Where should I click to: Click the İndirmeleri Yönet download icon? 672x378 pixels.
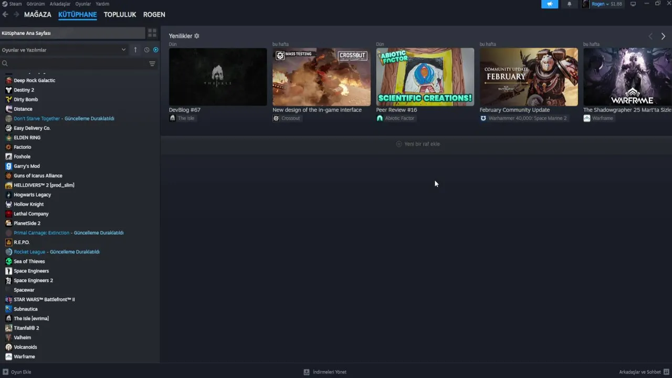[307, 372]
